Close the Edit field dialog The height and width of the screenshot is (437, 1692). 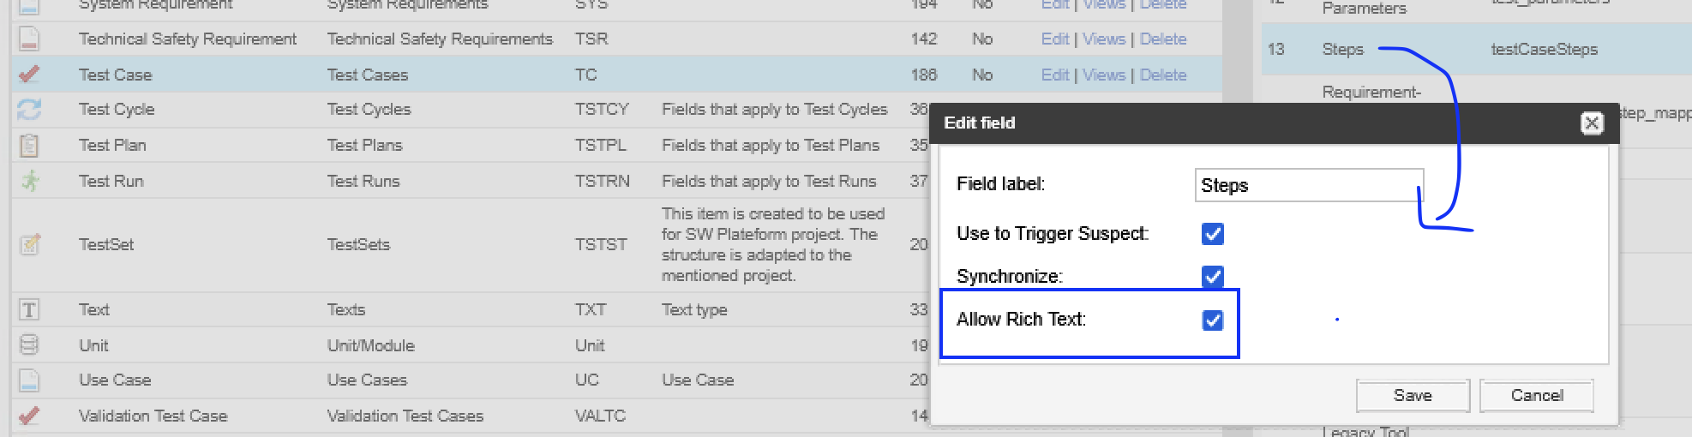tap(1592, 123)
